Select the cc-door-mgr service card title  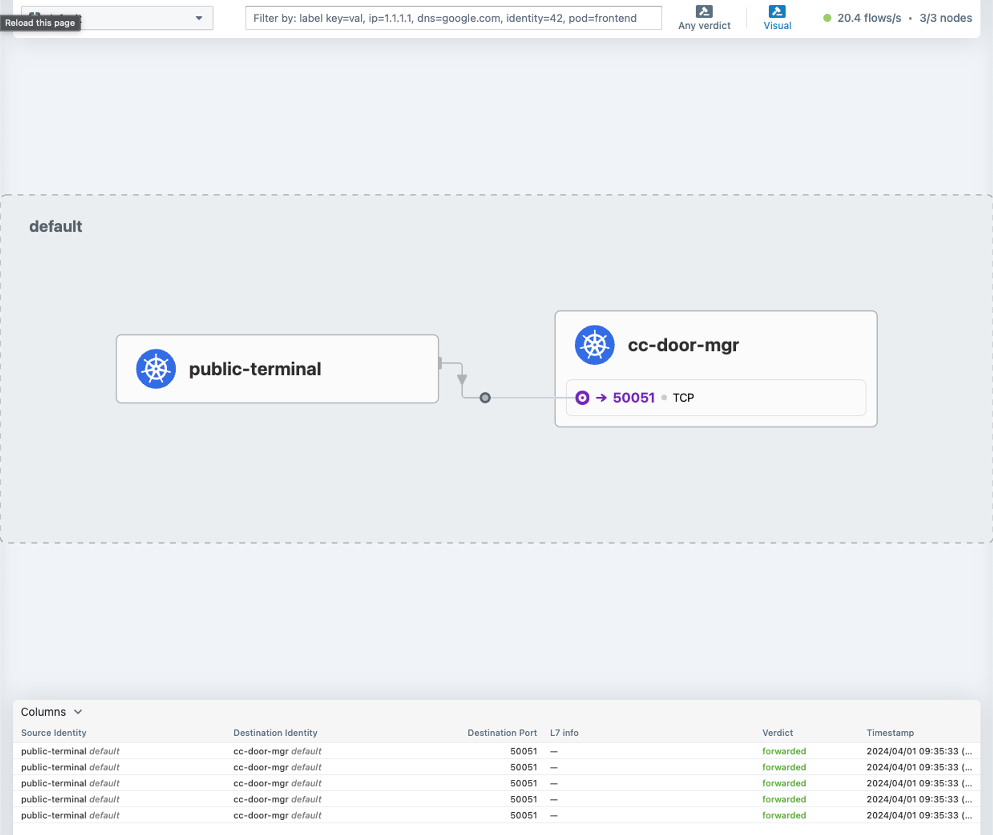pyautogui.click(x=683, y=345)
